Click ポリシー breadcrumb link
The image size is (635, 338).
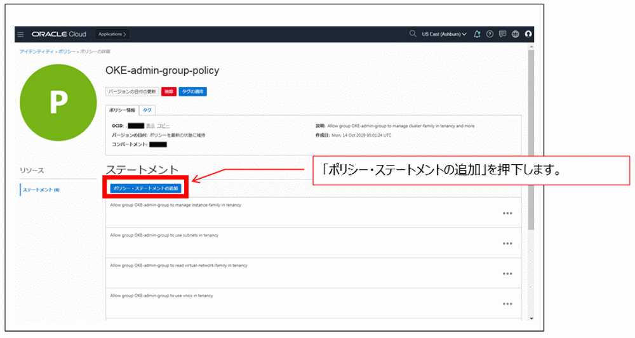click(x=67, y=52)
